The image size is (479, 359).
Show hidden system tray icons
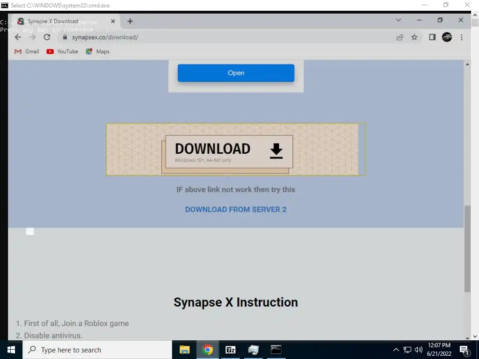pos(396,350)
